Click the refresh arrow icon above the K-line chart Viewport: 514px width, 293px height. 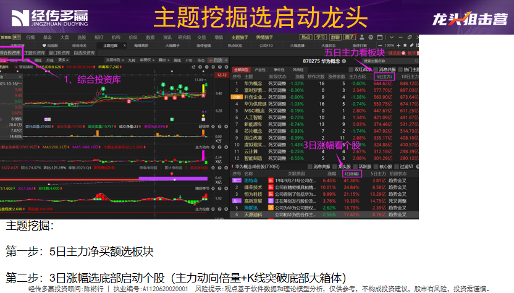pyautogui.click(x=194, y=67)
